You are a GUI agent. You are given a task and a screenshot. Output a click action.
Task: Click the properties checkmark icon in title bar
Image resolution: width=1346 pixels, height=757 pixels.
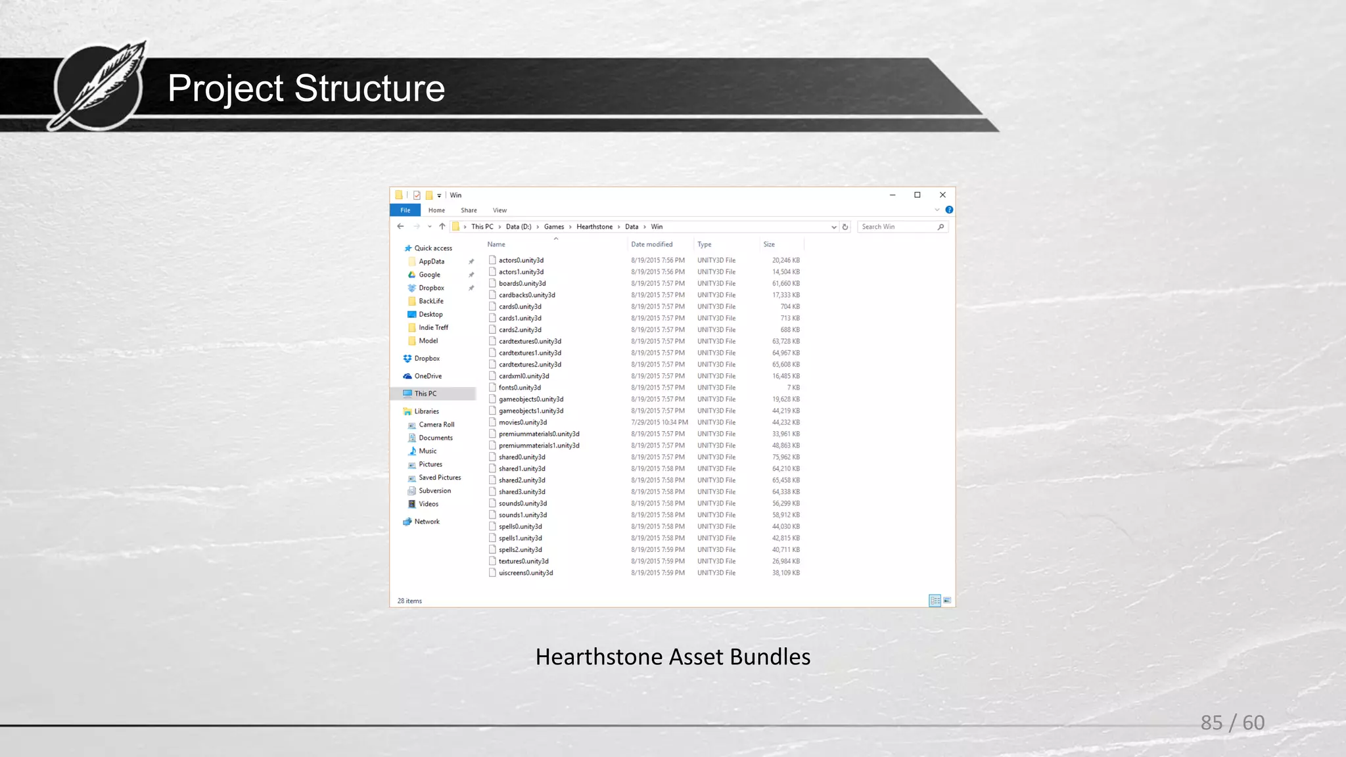point(417,195)
